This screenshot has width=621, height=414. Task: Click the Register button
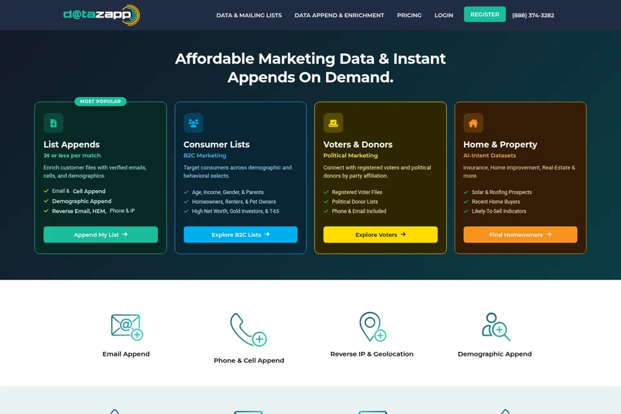tap(485, 14)
